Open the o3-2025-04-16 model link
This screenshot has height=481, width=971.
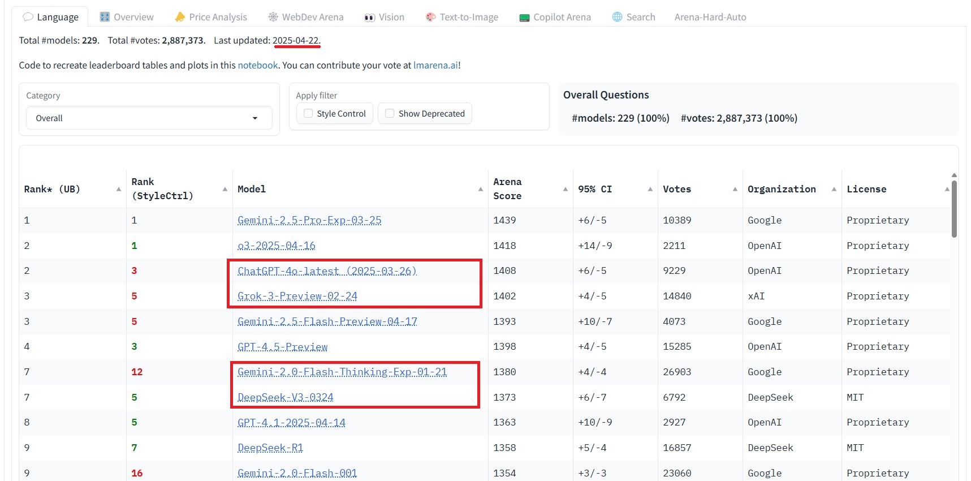tap(277, 246)
